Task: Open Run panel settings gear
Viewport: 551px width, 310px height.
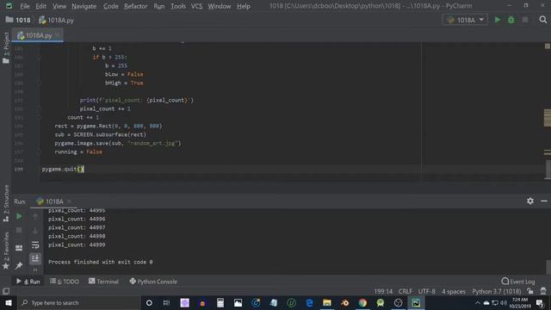Action: pos(530,201)
